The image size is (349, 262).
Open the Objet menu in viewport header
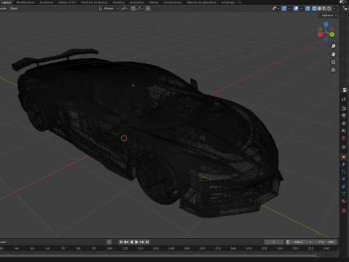14,9
